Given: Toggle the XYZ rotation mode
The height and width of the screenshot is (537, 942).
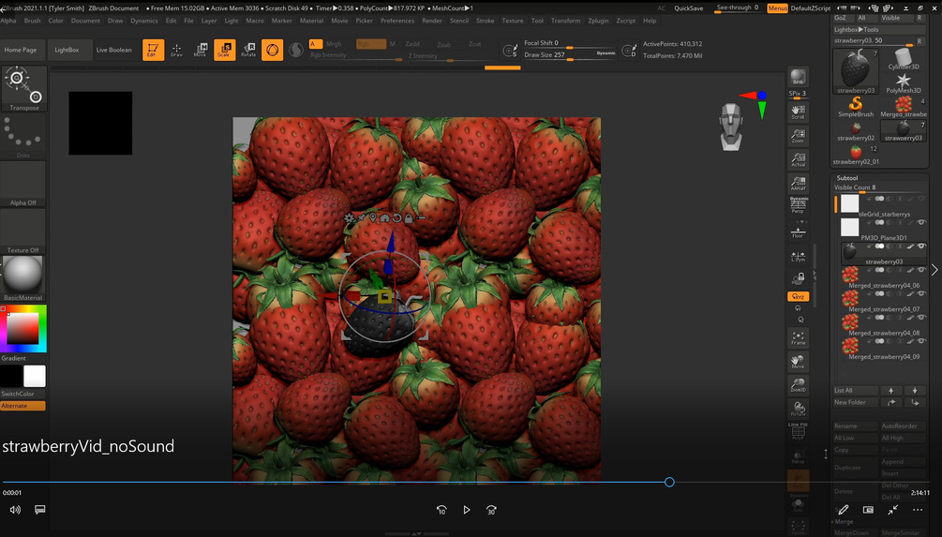Looking at the screenshot, I should pos(798,297).
